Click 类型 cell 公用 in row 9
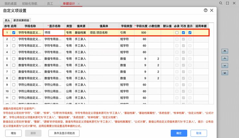The image size is (239, 138). (69, 85)
